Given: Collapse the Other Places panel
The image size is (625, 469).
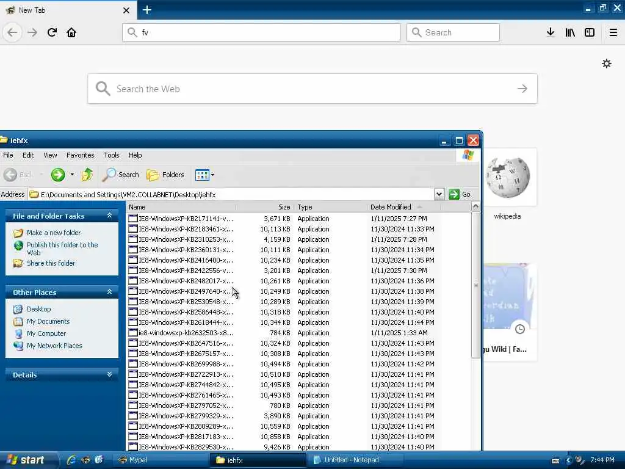Looking at the screenshot, I should point(109,292).
